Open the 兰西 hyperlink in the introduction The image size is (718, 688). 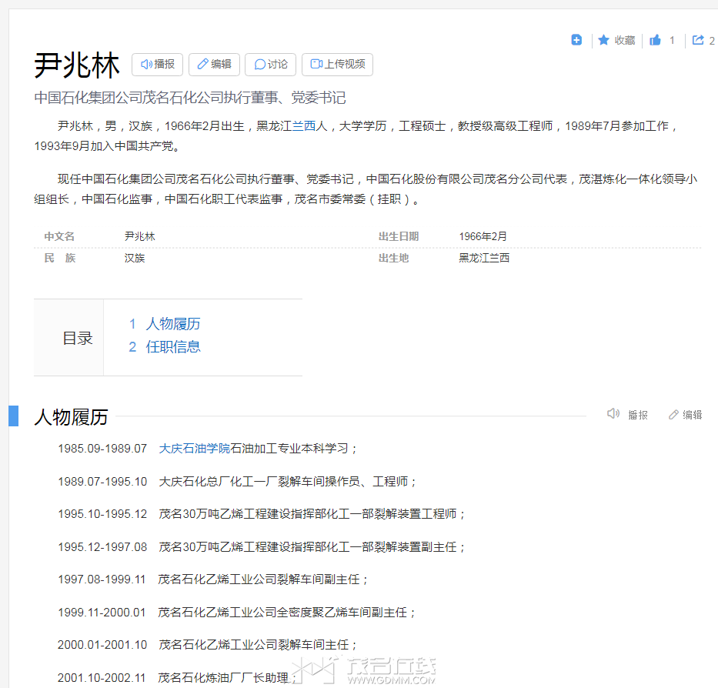304,126
